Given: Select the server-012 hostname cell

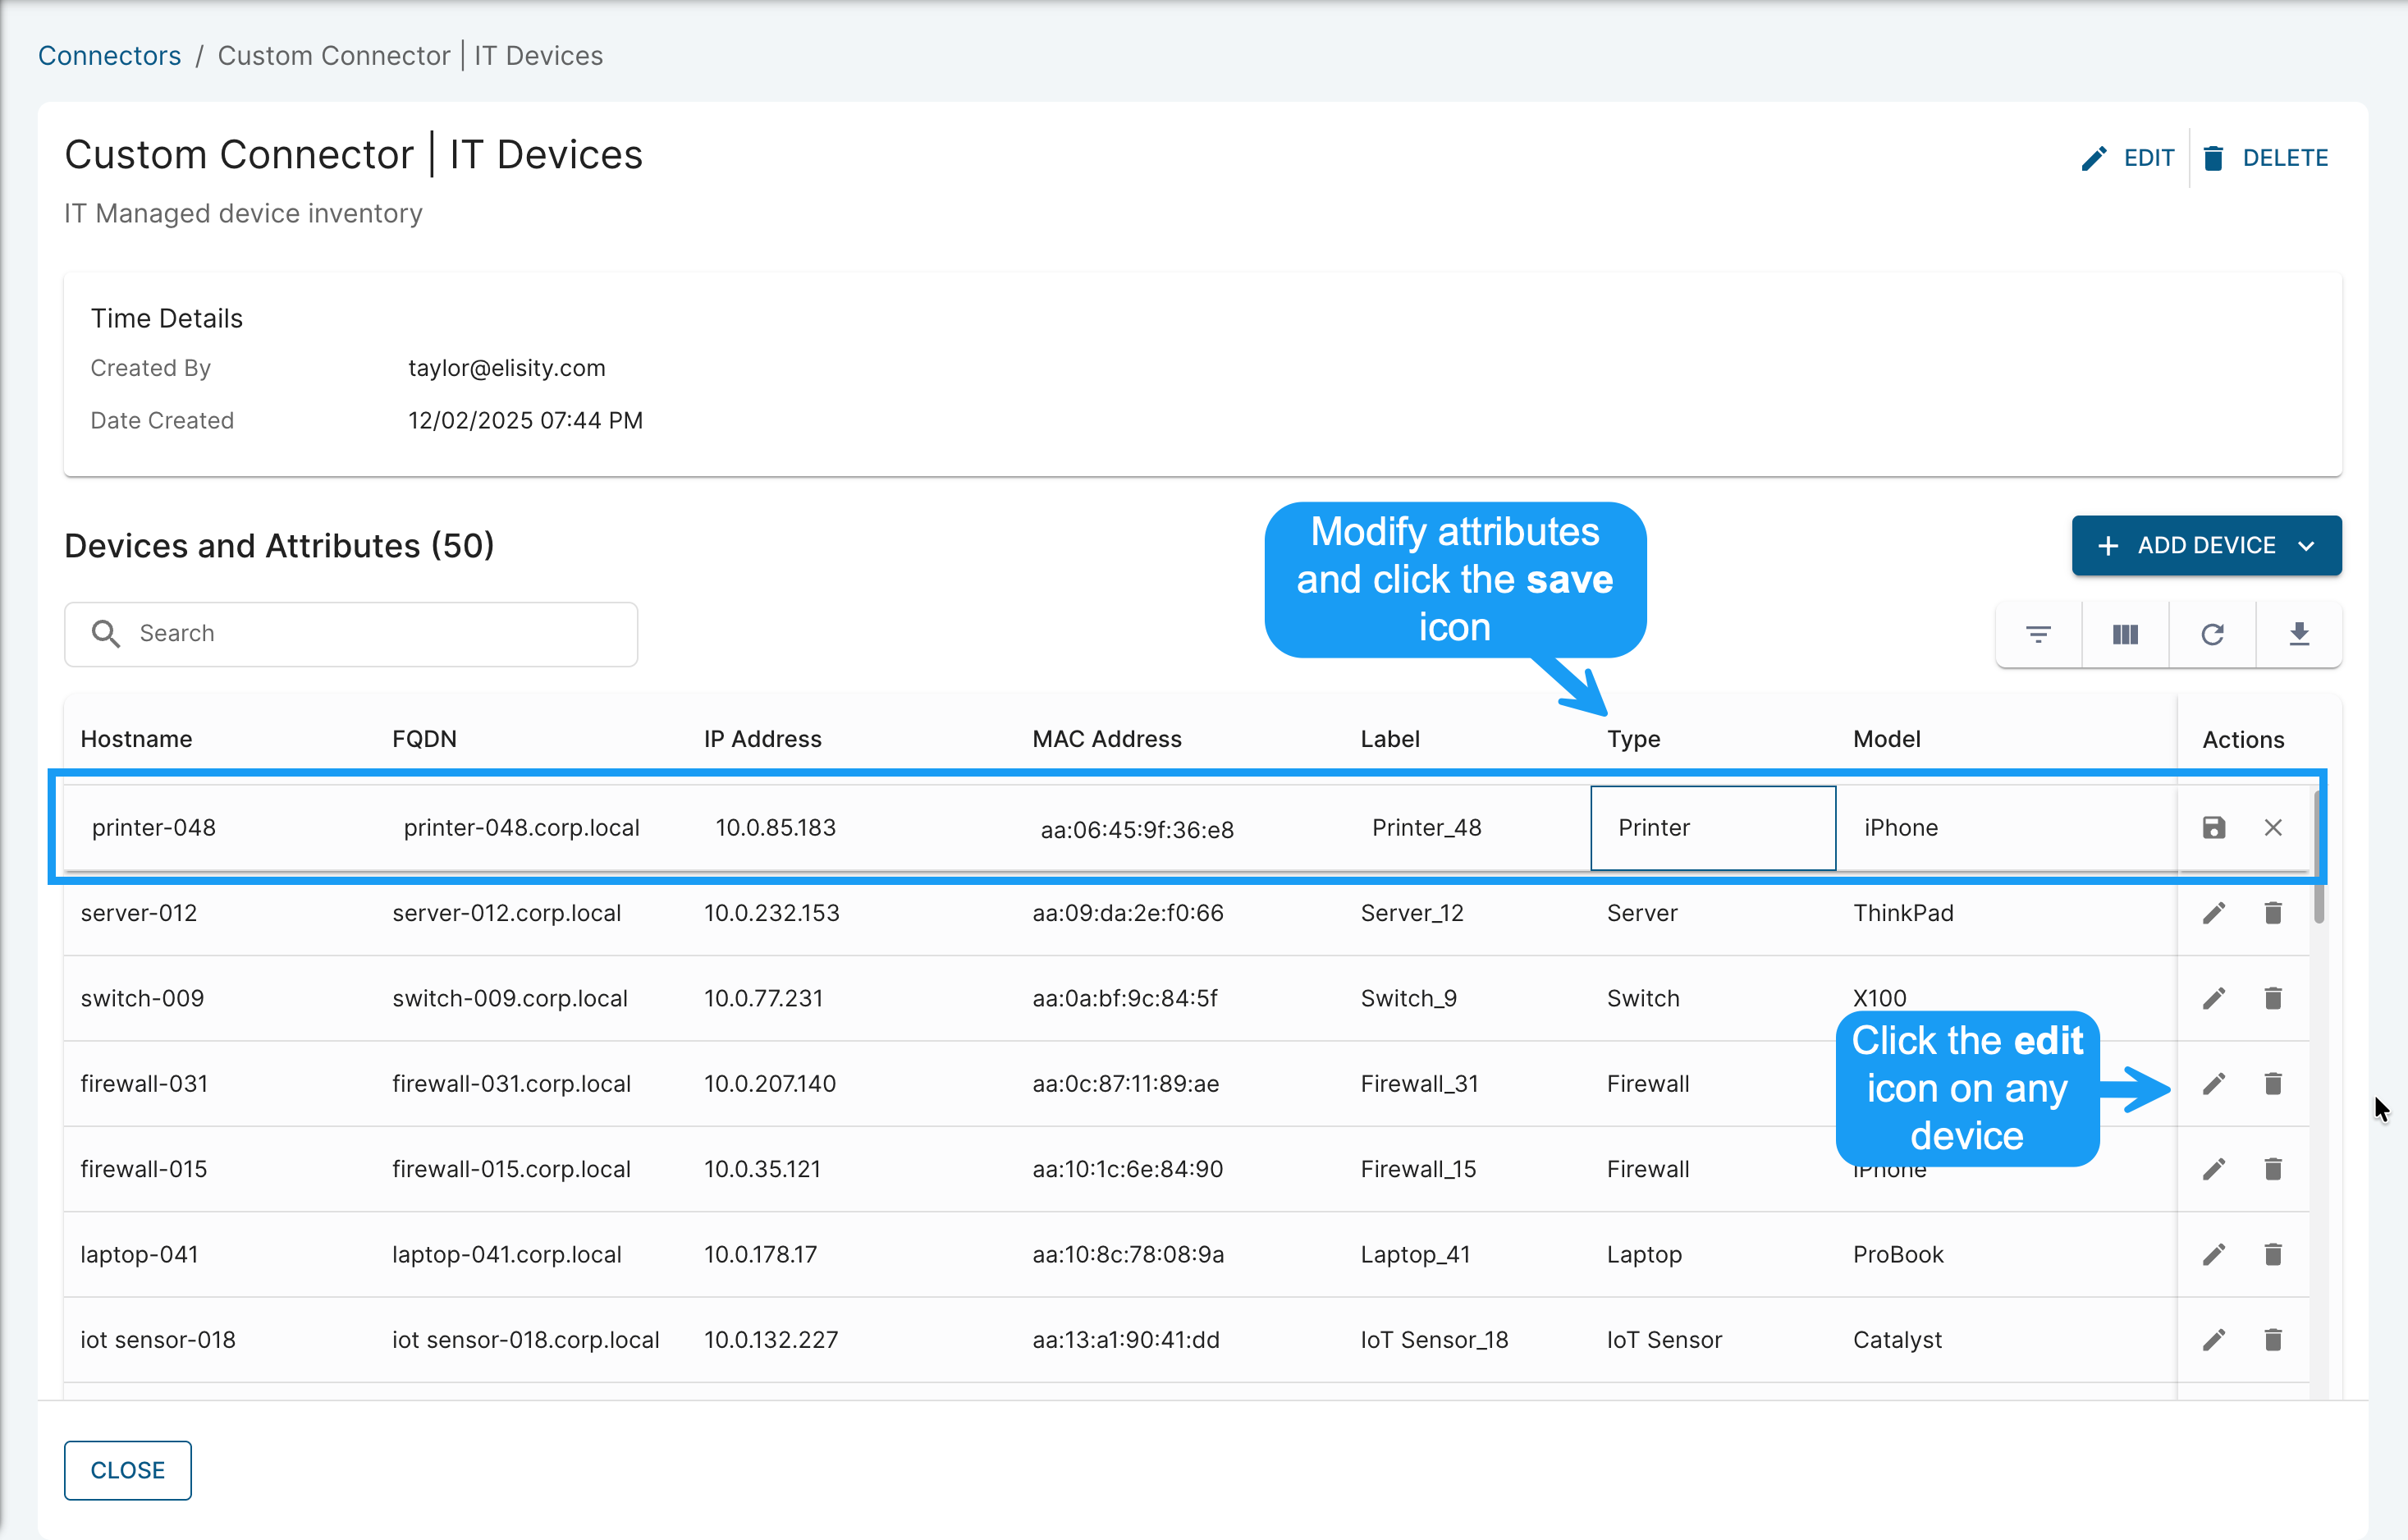Looking at the screenshot, I should click(139, 913).
